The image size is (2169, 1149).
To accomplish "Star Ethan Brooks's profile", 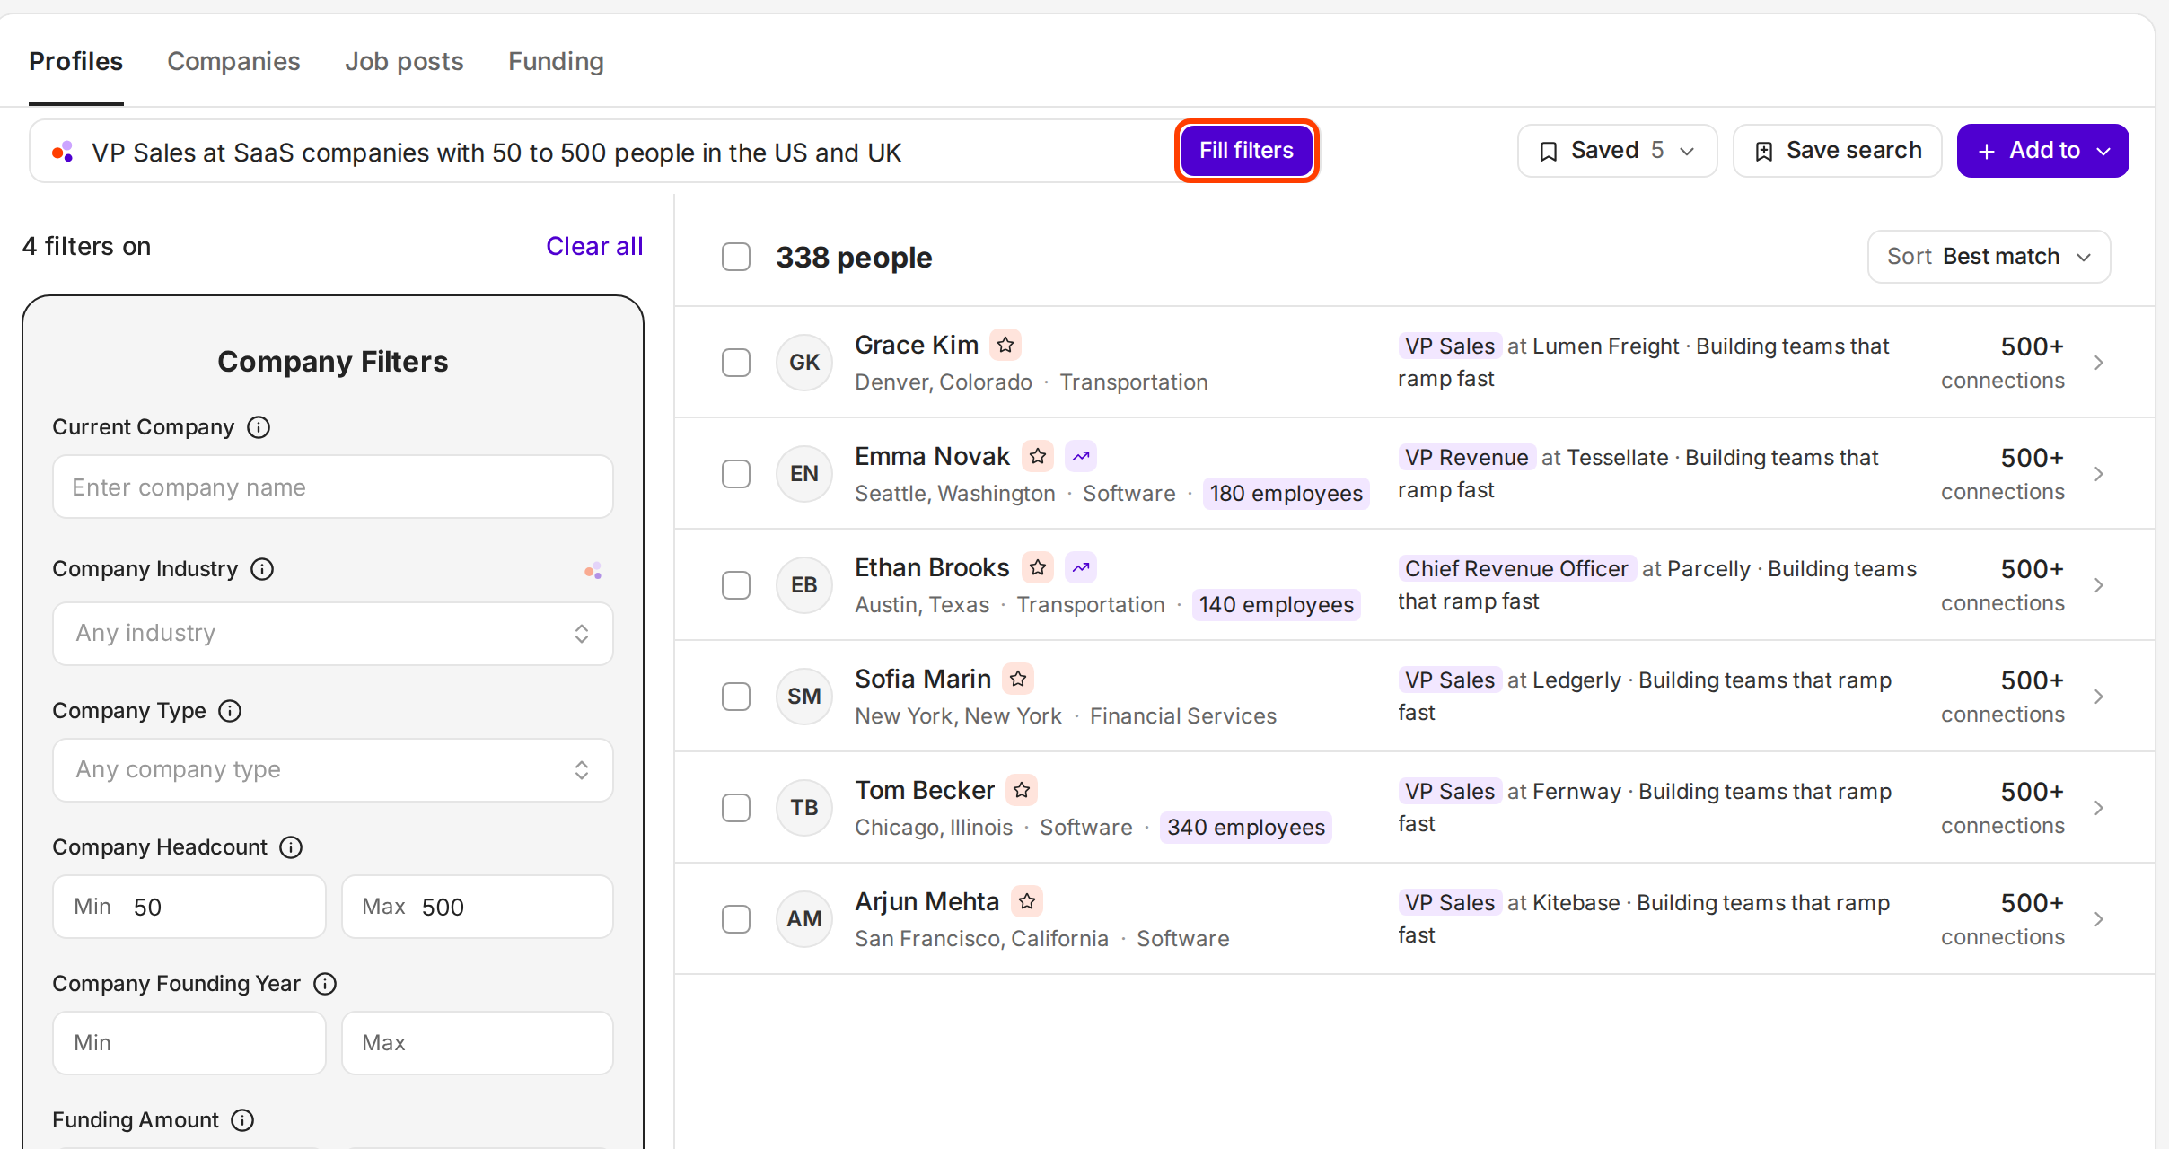I will point(1038,567).
